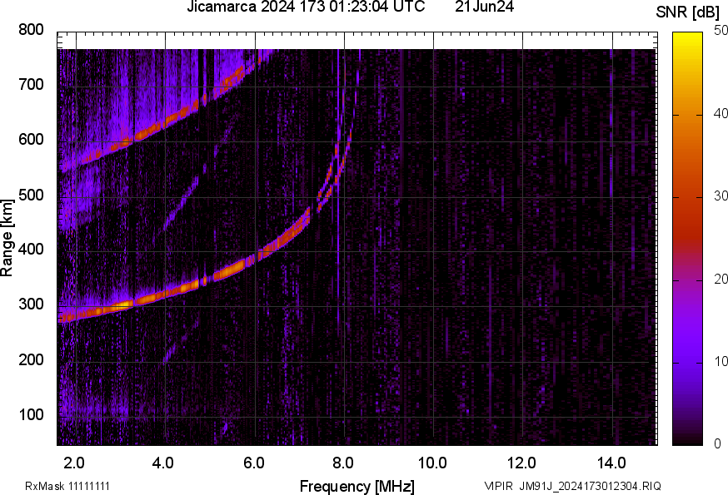This screenshot has height=495, width=728.
Task: Click the 'VIPIR JM91J_2024173012304.RIQ' file label
Action: 572,486
